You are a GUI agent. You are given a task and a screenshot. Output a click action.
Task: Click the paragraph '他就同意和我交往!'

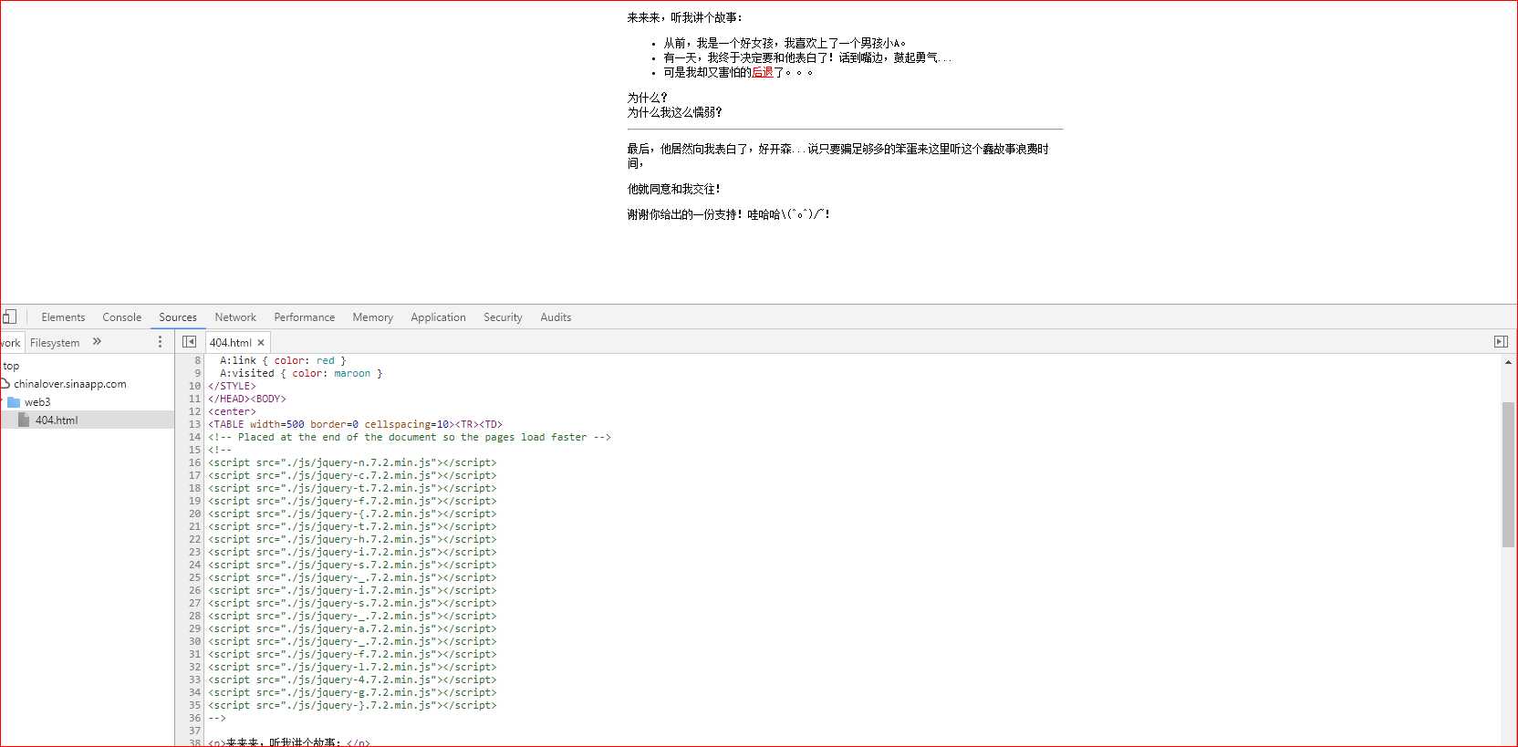click(673, 189)
